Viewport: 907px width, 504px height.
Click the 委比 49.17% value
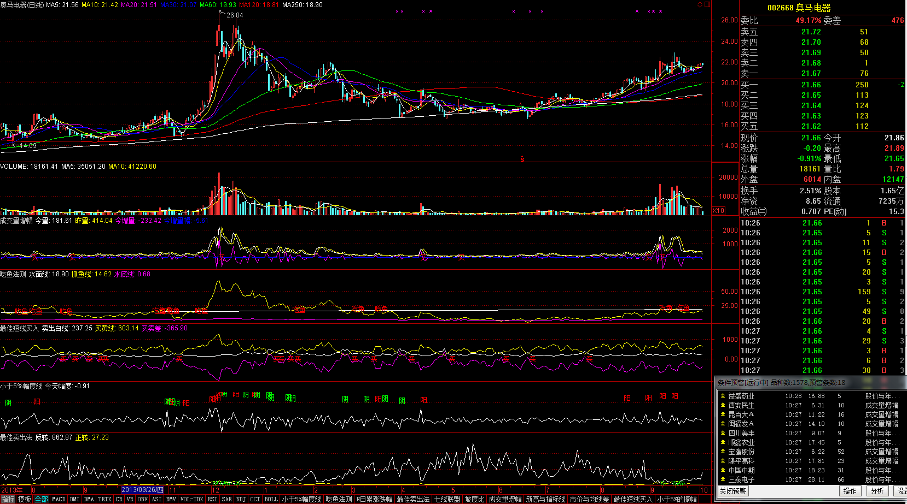click(x=809, y=20)
